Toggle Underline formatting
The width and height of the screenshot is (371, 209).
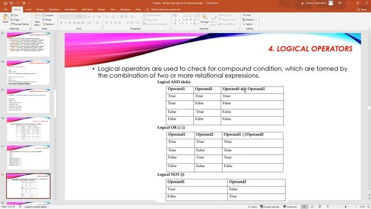[70, 23]
